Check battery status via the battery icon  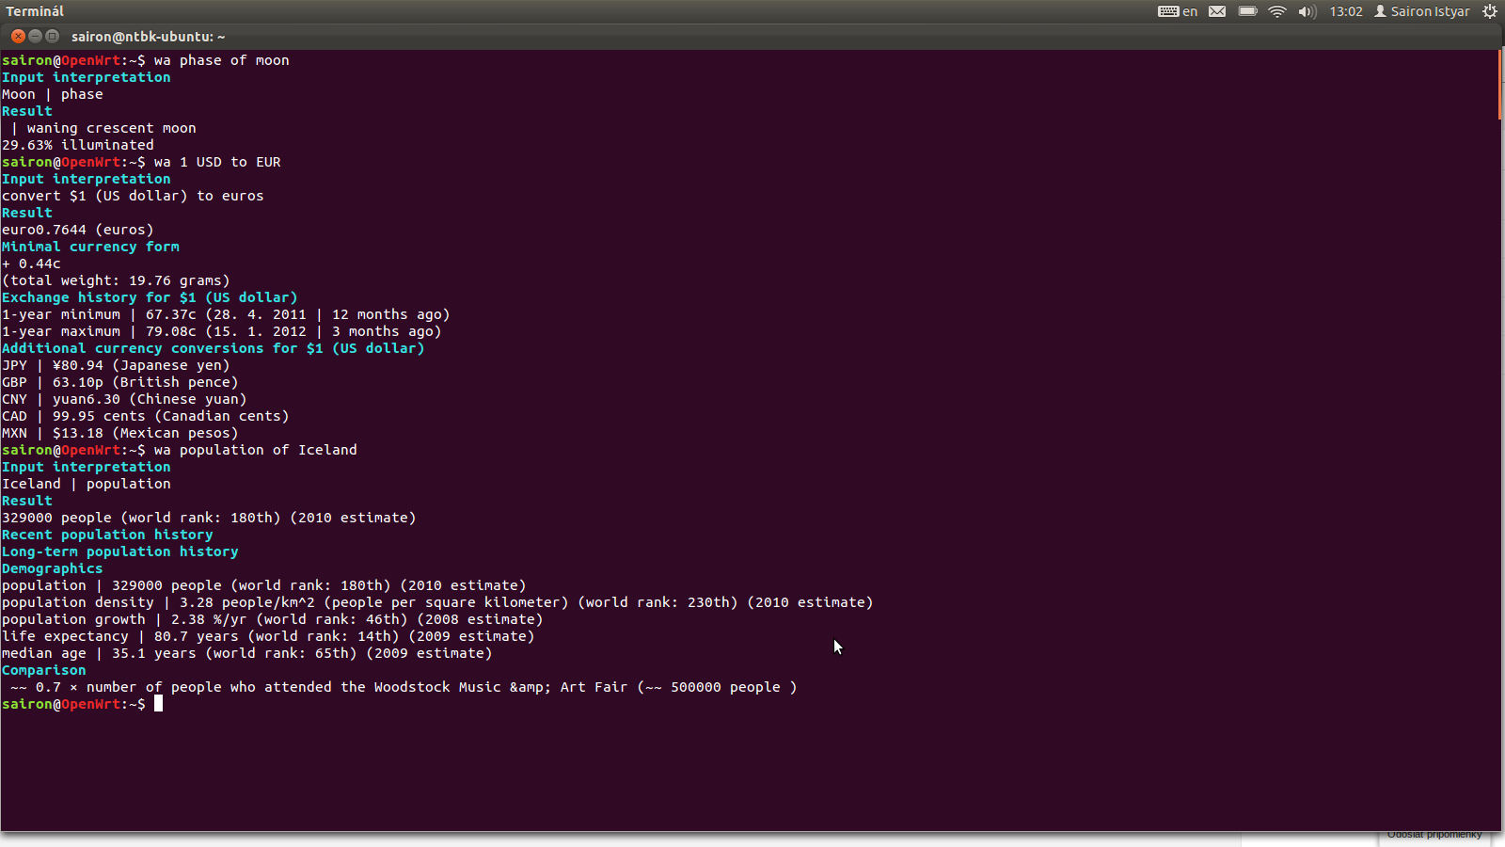point(1247,11)
